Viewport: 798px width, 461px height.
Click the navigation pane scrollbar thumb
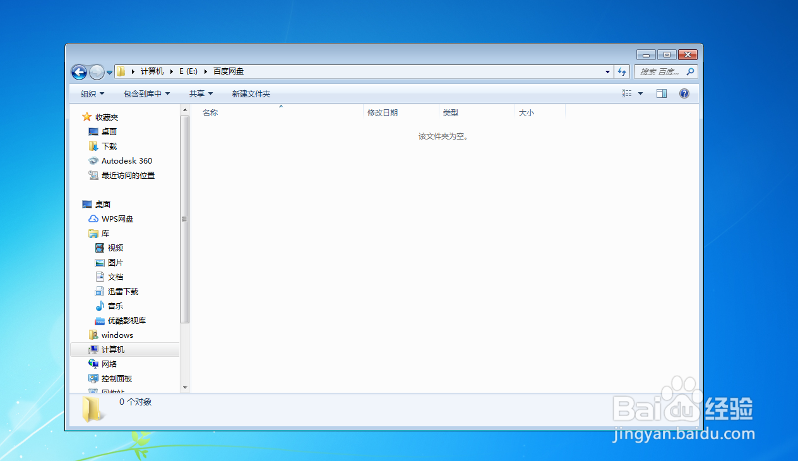pyautogui.click(x=185, y=219)
